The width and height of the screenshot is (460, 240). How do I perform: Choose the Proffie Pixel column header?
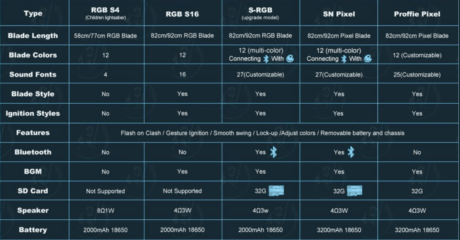pos(417,14)
